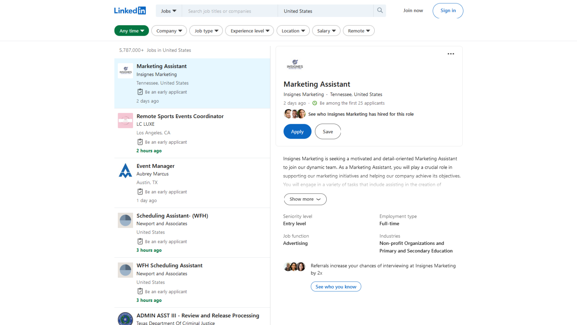Expand the description with Show more
The height and width of the screenshot is (325, 577).
click(x=305, y=199)
